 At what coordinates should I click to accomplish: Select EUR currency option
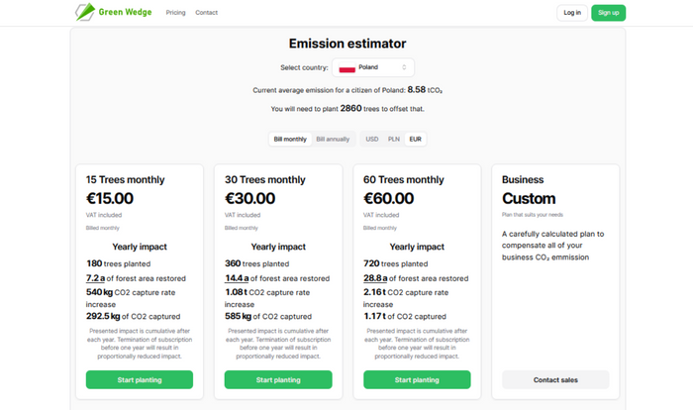coord(415,139)
